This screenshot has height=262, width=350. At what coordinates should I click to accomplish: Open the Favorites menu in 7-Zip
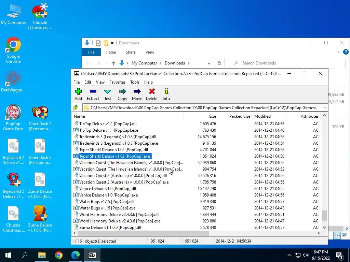click(x=118, y=82)
